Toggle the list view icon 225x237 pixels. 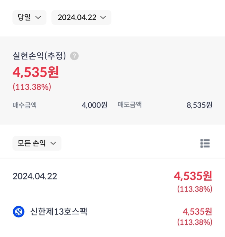(x=205, y=143)
